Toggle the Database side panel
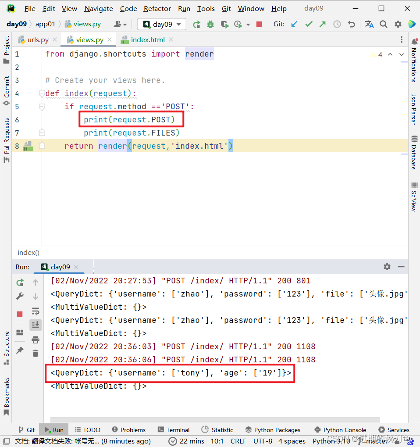Image resolution: width=420 pixels, height=447 pixels. pyautogui.click(x=414, y=152)
